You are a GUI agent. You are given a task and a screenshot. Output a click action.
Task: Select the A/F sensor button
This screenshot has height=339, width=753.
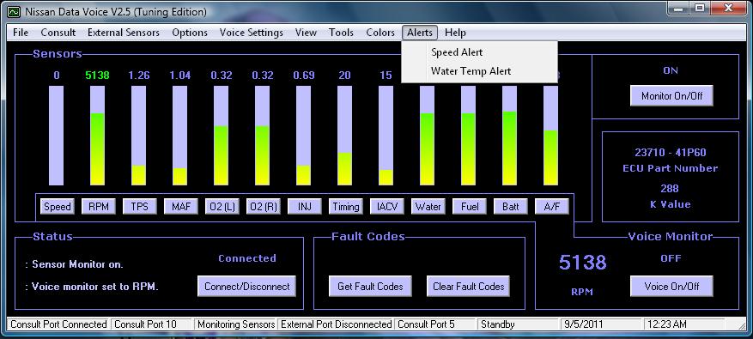552,207
